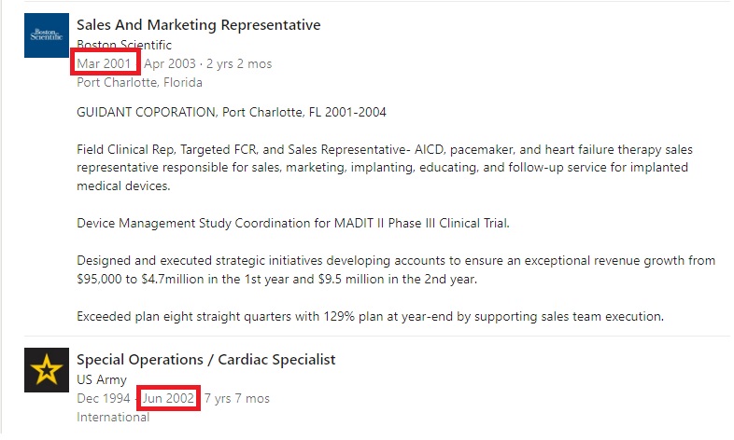734x440 pixels.
Task: Click the MADIT II Phase III Clinical Trial line
Action: 293,224
